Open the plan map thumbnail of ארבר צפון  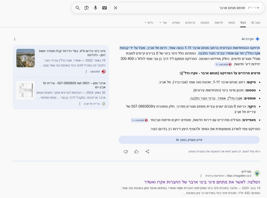(26, 90)
